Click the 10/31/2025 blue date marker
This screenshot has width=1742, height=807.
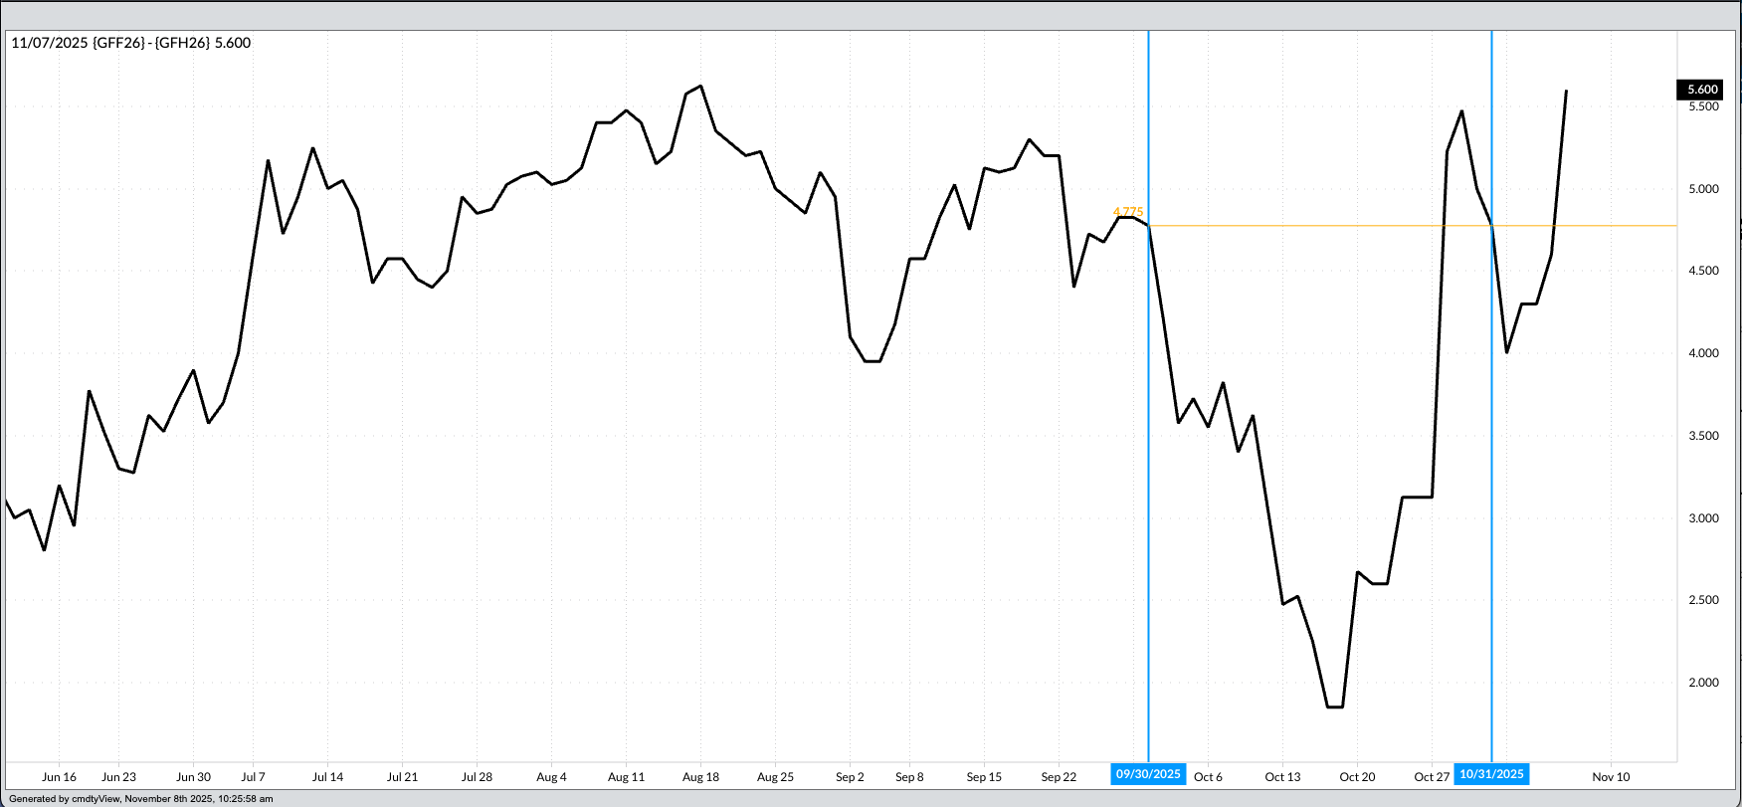point(1491,774)
